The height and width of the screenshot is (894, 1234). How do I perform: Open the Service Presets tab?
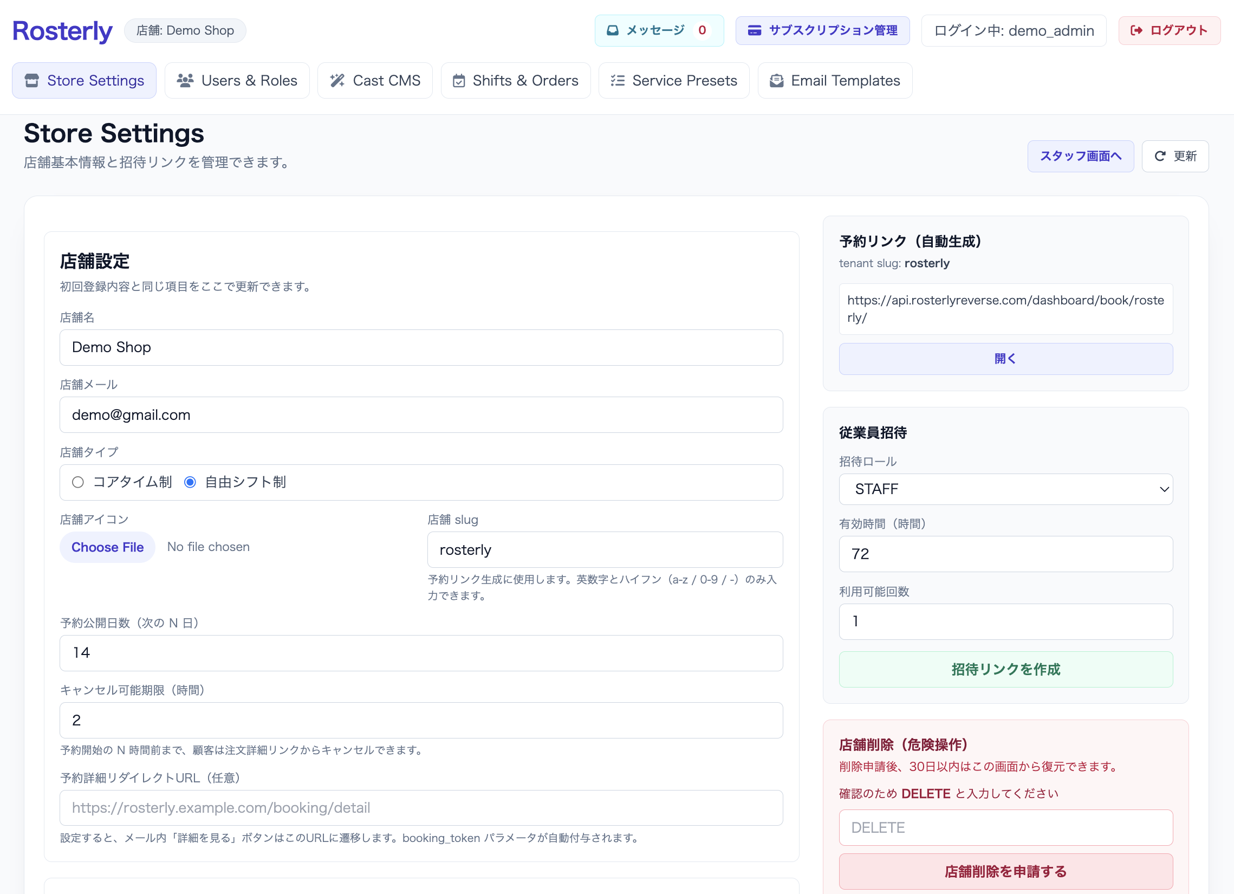pos(673,81)
